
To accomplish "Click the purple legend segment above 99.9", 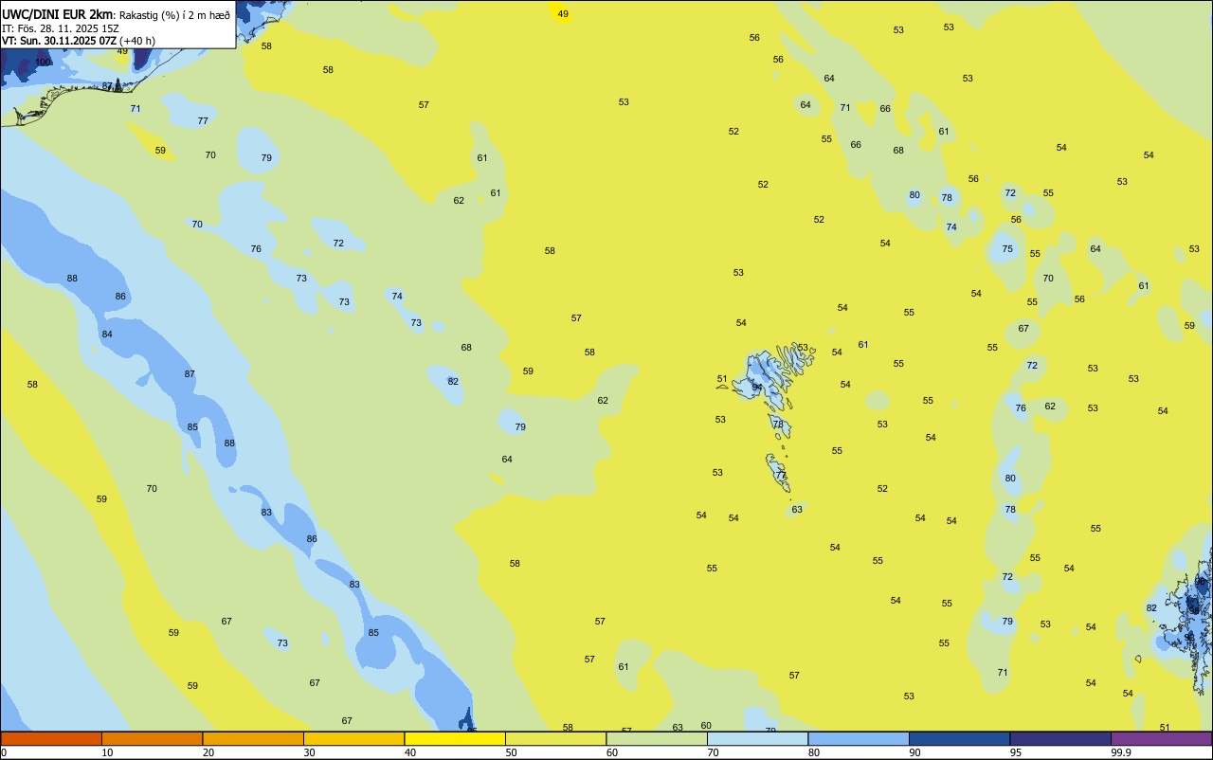I will 1161,738.
